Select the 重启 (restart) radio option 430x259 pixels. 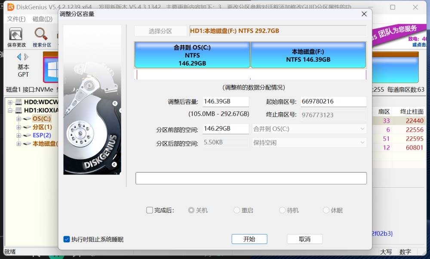tap(236, 210)
